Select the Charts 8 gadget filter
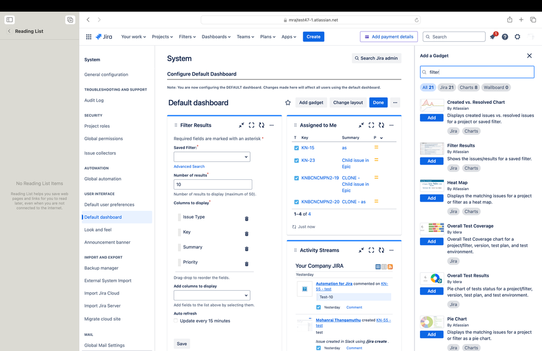 [x=468, y=87]
